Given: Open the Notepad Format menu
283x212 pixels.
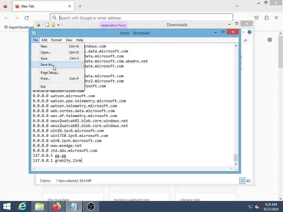Looking at the screenshot, I should 56,40.
